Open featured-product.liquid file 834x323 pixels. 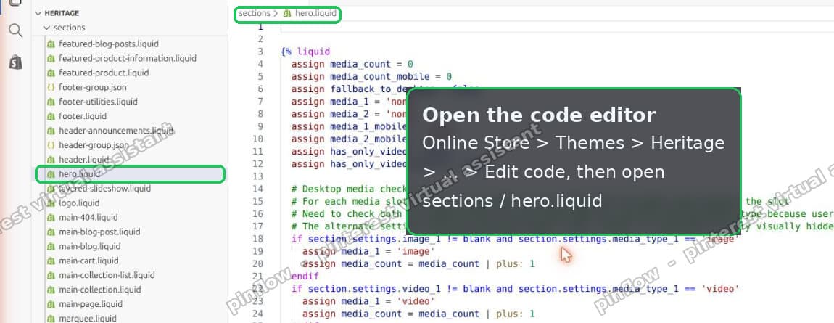(104, 73)
